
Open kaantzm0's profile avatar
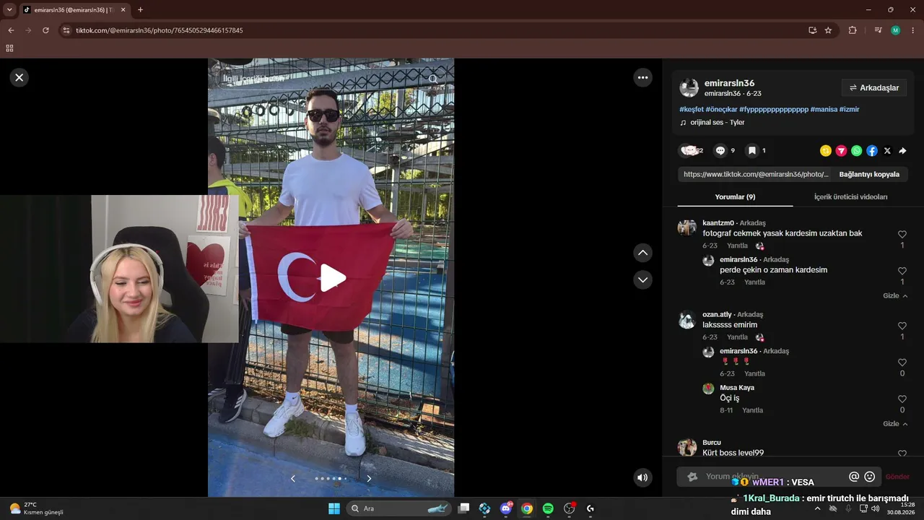(687, 228)
